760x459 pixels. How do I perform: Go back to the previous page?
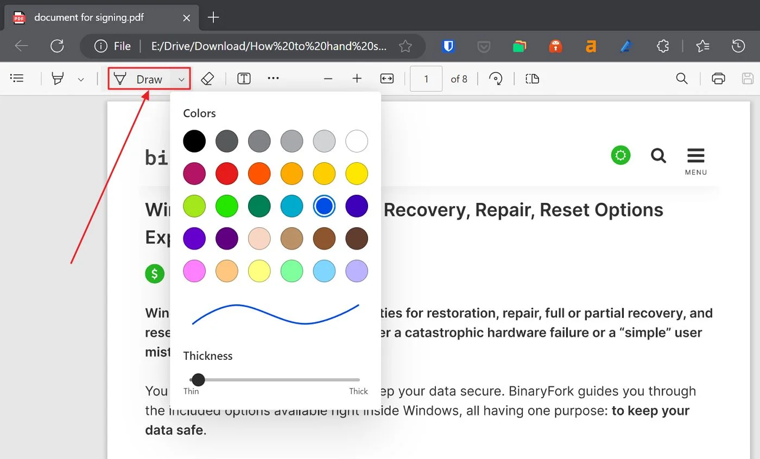(x=21, y=46)
